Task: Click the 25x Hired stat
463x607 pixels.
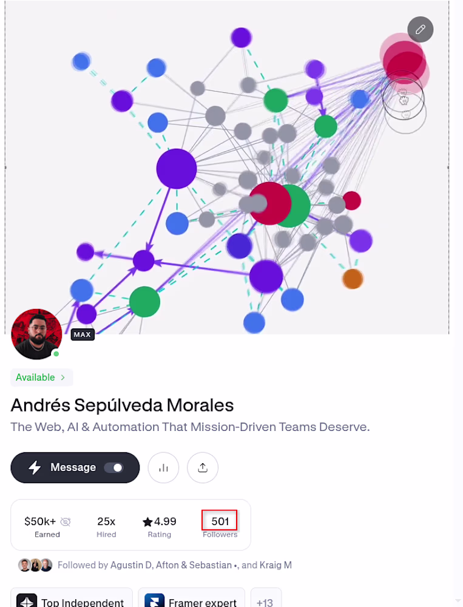Action: pos(106,527)
